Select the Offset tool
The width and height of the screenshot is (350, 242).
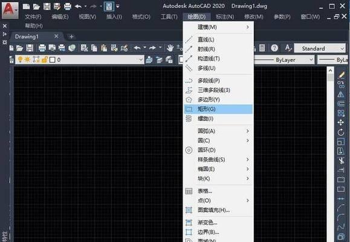coord(341,103)
